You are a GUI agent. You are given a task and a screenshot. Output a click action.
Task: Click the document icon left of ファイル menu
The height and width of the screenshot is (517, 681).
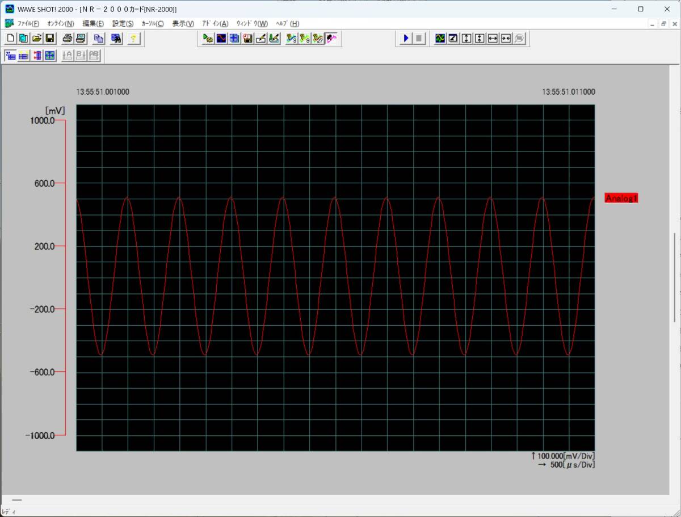tap(9, 24)
